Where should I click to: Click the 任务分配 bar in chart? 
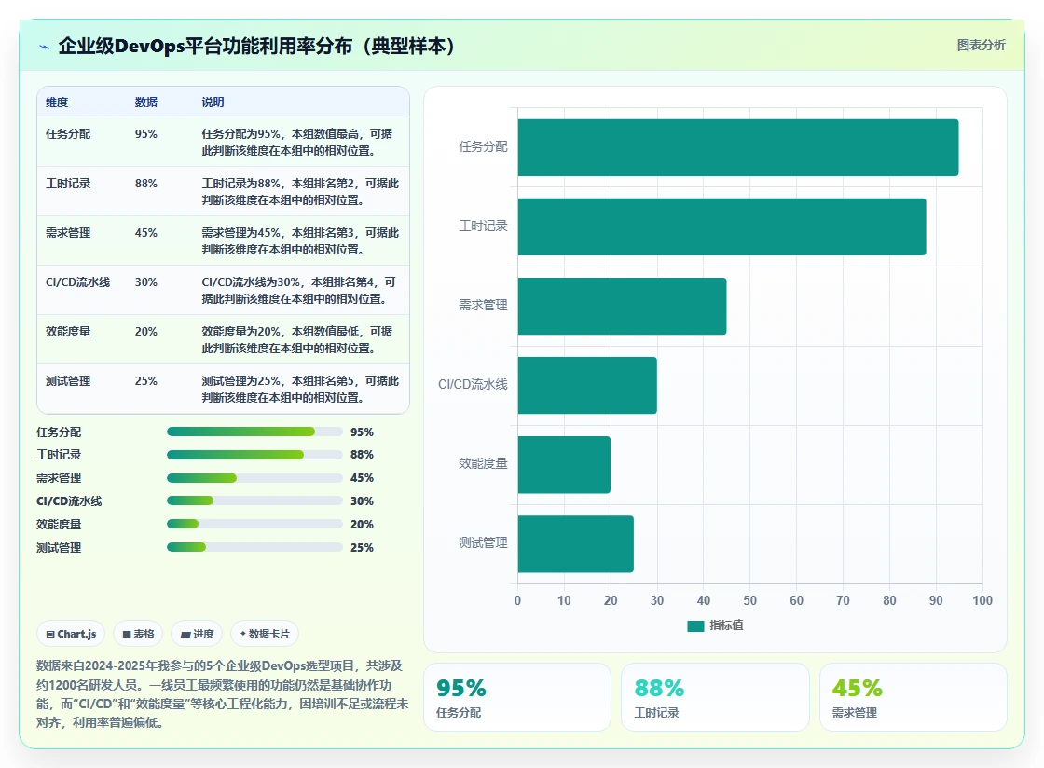[x=737, y=148]
